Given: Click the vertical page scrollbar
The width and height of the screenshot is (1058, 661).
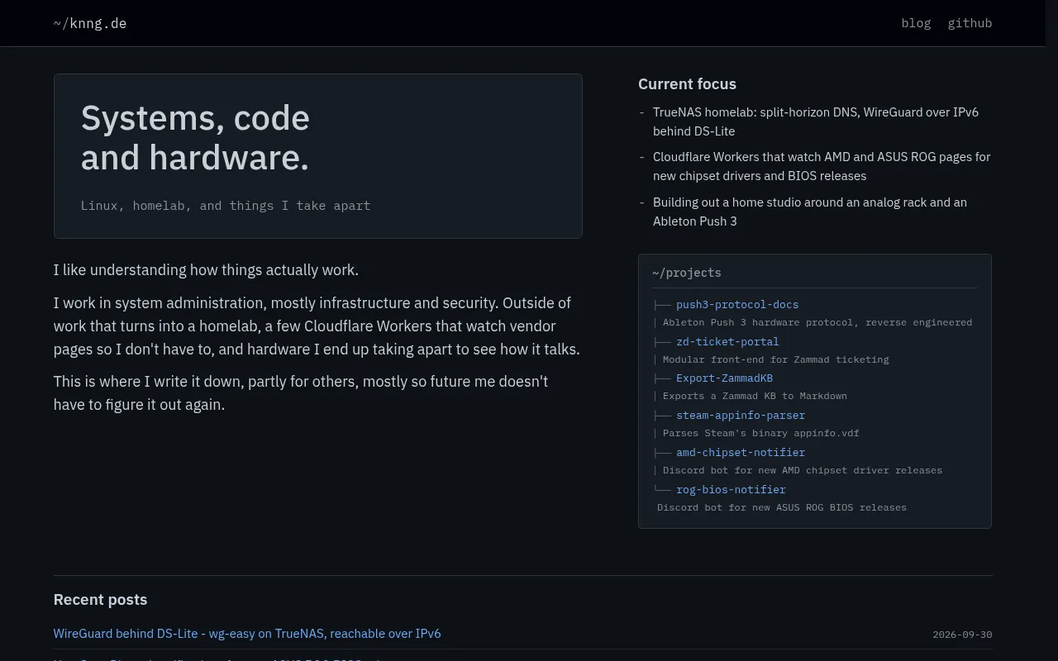Looking at the screenshot, I should coord(1051,330).
